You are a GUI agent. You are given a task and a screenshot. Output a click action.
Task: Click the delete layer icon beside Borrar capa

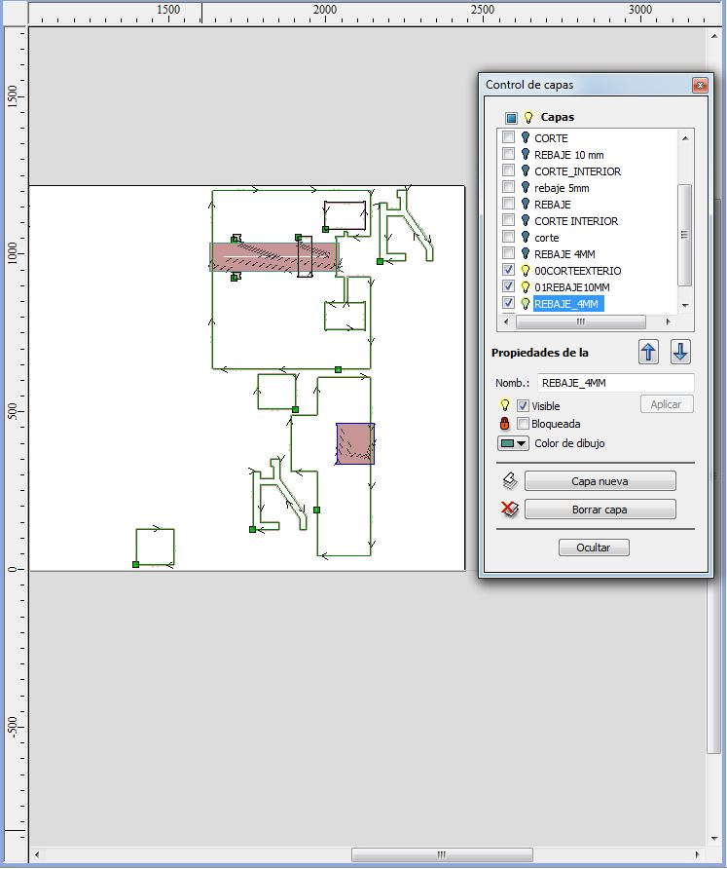pos(510,509)
